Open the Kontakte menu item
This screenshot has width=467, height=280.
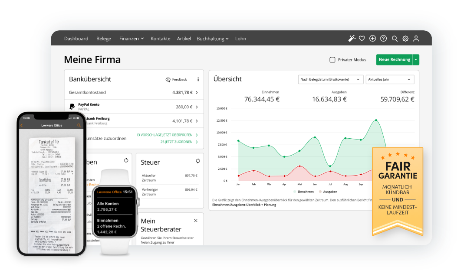[160, 39]
